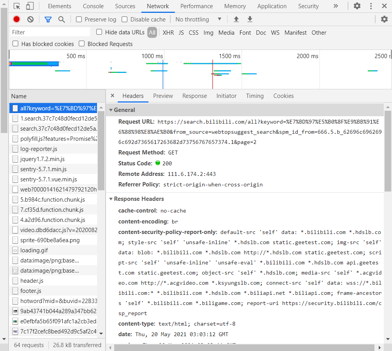Filter requests by All type

152,32
